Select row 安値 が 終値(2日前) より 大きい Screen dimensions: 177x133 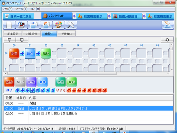(88, 108)
